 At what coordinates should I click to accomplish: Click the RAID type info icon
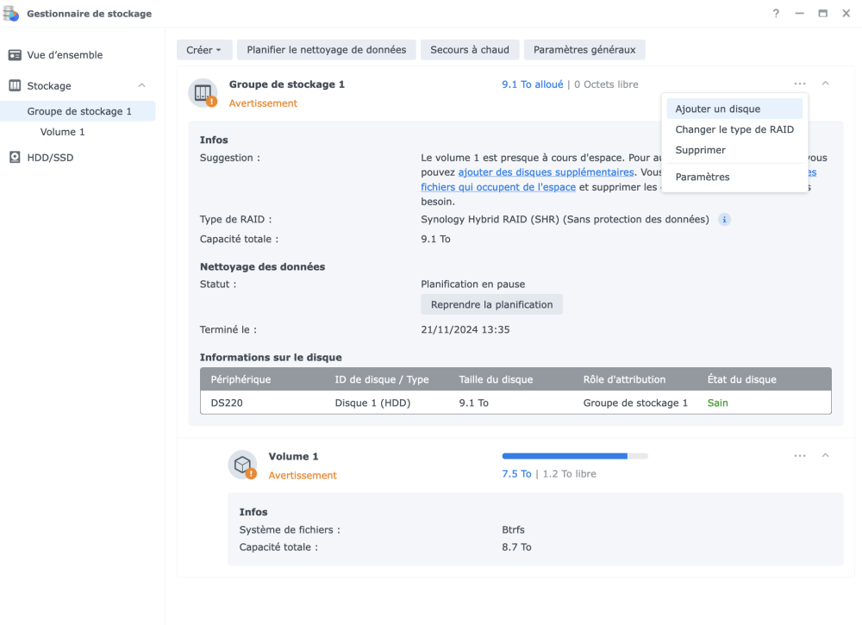724,220
